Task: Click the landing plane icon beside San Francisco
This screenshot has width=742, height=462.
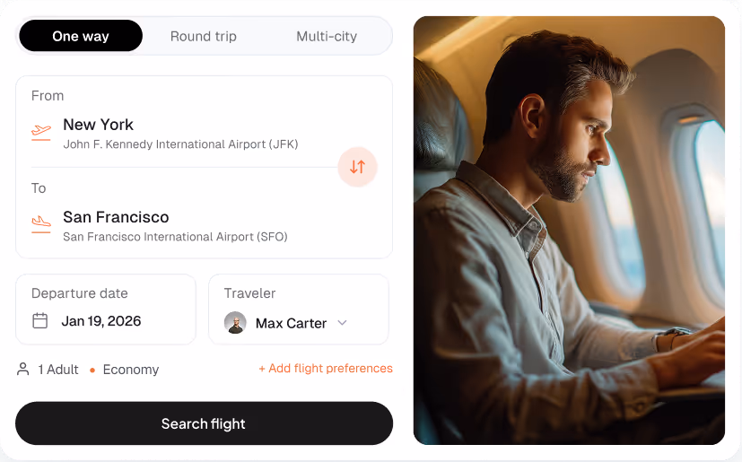Action: point(41,224)
